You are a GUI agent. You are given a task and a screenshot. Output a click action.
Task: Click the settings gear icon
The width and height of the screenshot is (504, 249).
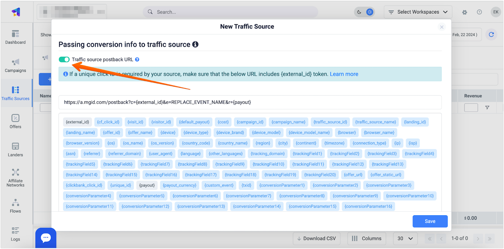pyautogui.click(x=465, y=12)
